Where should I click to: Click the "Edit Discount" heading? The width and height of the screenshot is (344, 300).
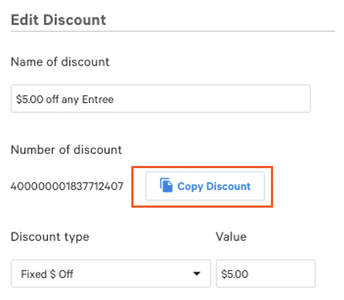[x=58, y=20]
